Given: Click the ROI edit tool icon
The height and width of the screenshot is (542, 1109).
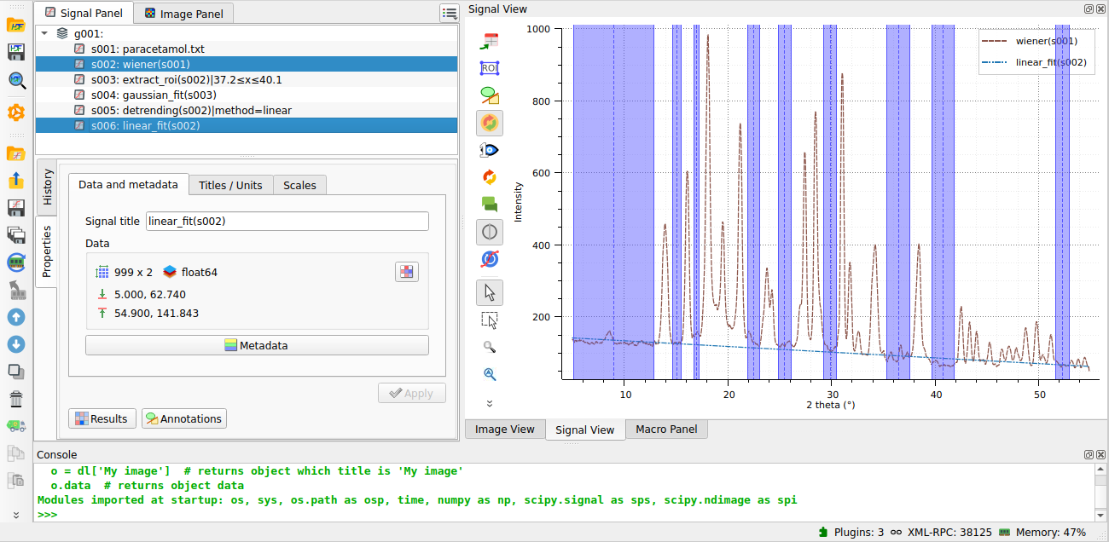Looking at the screenshot, I should pyautogui.click(x=490, y=68).
